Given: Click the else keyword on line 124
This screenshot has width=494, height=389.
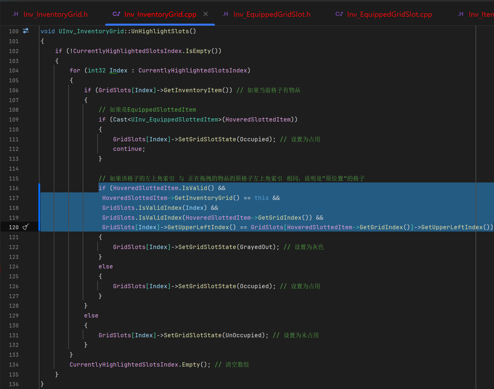Looking at the screenshot, I should coord(106,266).
